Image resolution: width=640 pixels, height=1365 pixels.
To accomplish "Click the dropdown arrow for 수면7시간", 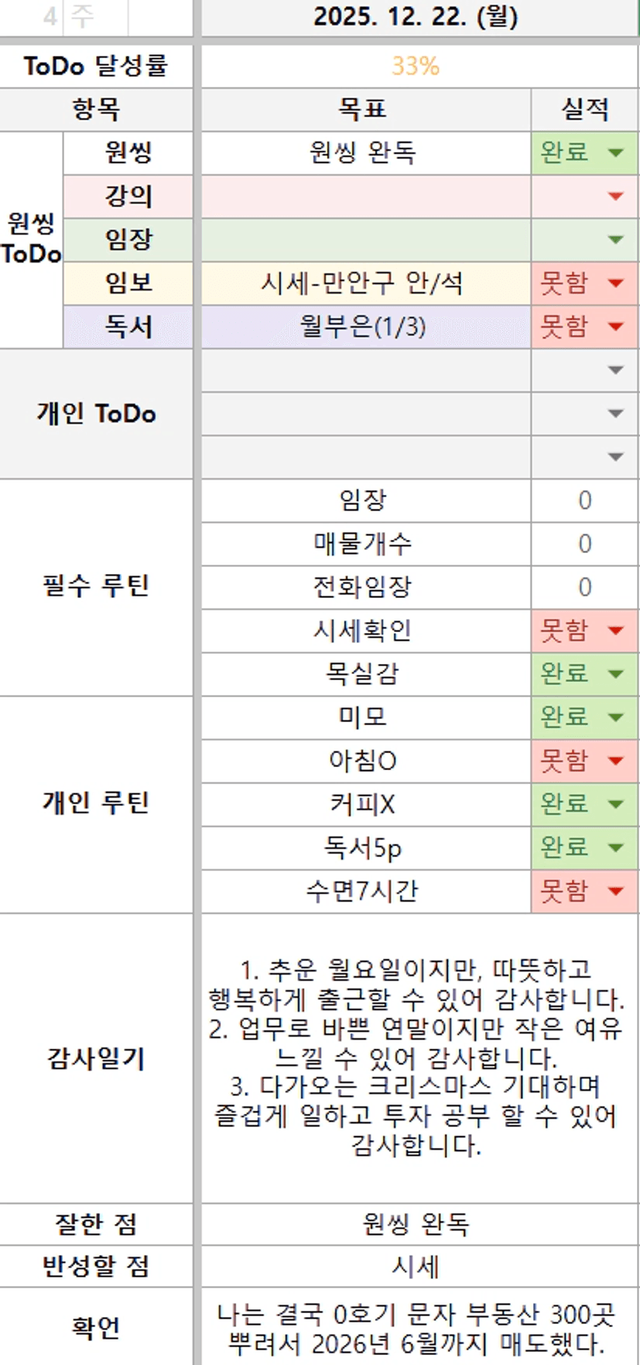I will pos(616,891).
